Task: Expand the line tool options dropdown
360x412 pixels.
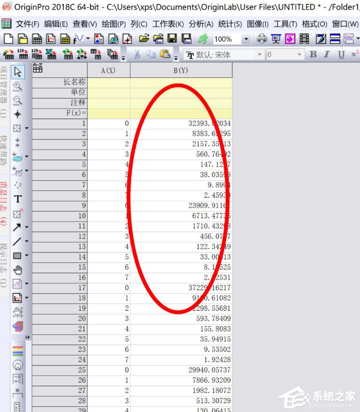Action: pos(27,241)
